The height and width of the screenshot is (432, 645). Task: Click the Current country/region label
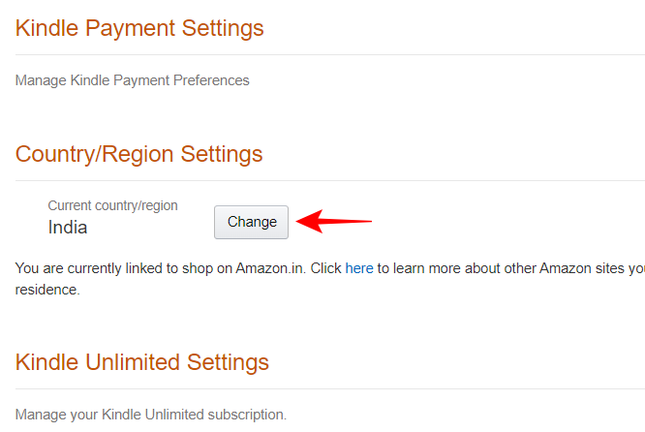[x=112, y=205]
